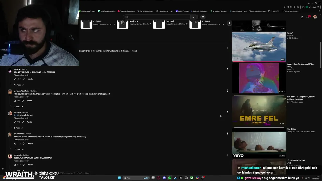Like the @Kristyaichen comment
Screen dimensions: 322x181
(x=16, y=143)
